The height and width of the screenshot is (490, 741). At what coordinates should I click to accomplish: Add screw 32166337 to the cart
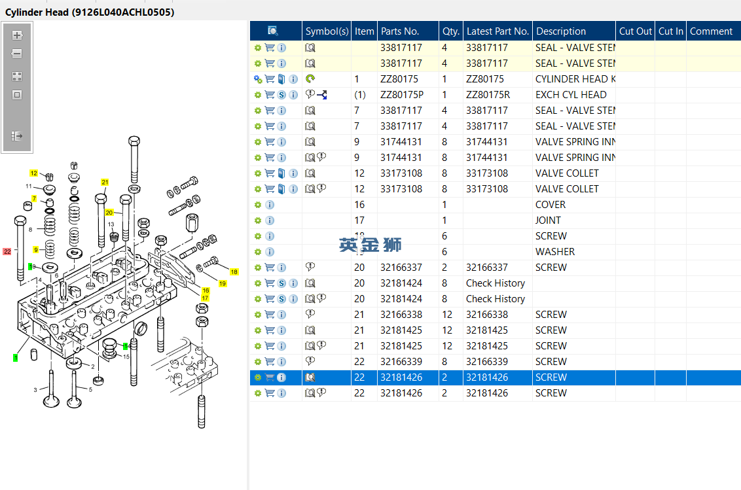270,268
